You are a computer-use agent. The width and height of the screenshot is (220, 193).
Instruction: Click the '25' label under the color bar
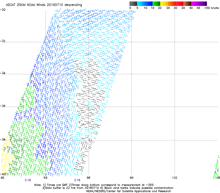168,8
